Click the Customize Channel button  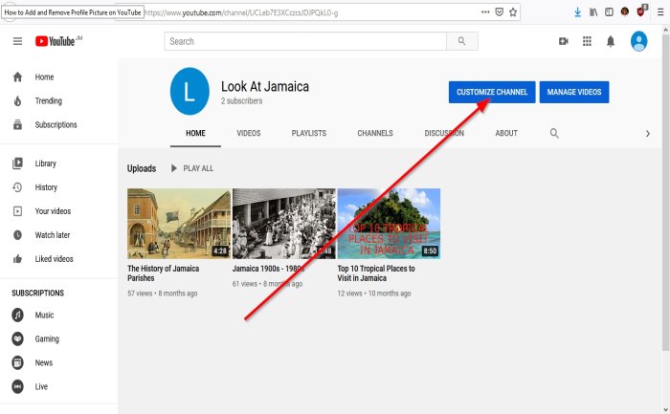point(491,92)
